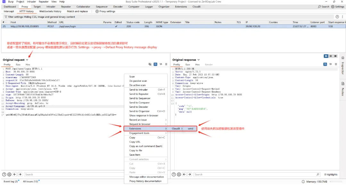Image resolution: width=346 pixels, height=187 pixels.
Task: Select combined tabs layout icon
Action: coord(335,56)
